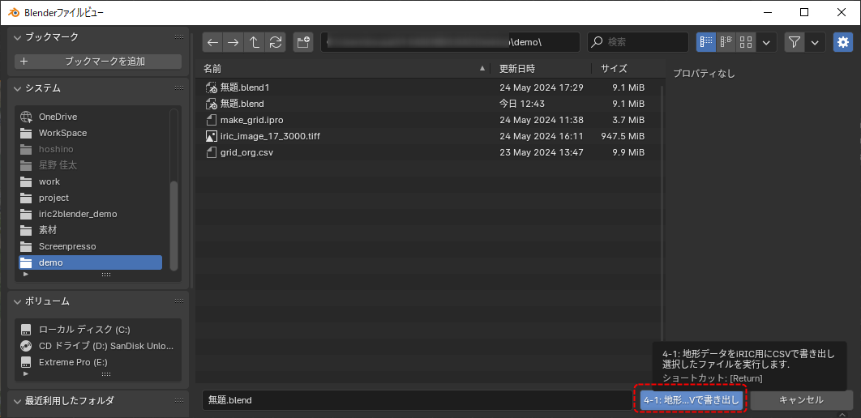Open the work folder entry
Image resolution: width=861 pixels, height=418 pixels.
click(91, 181)
